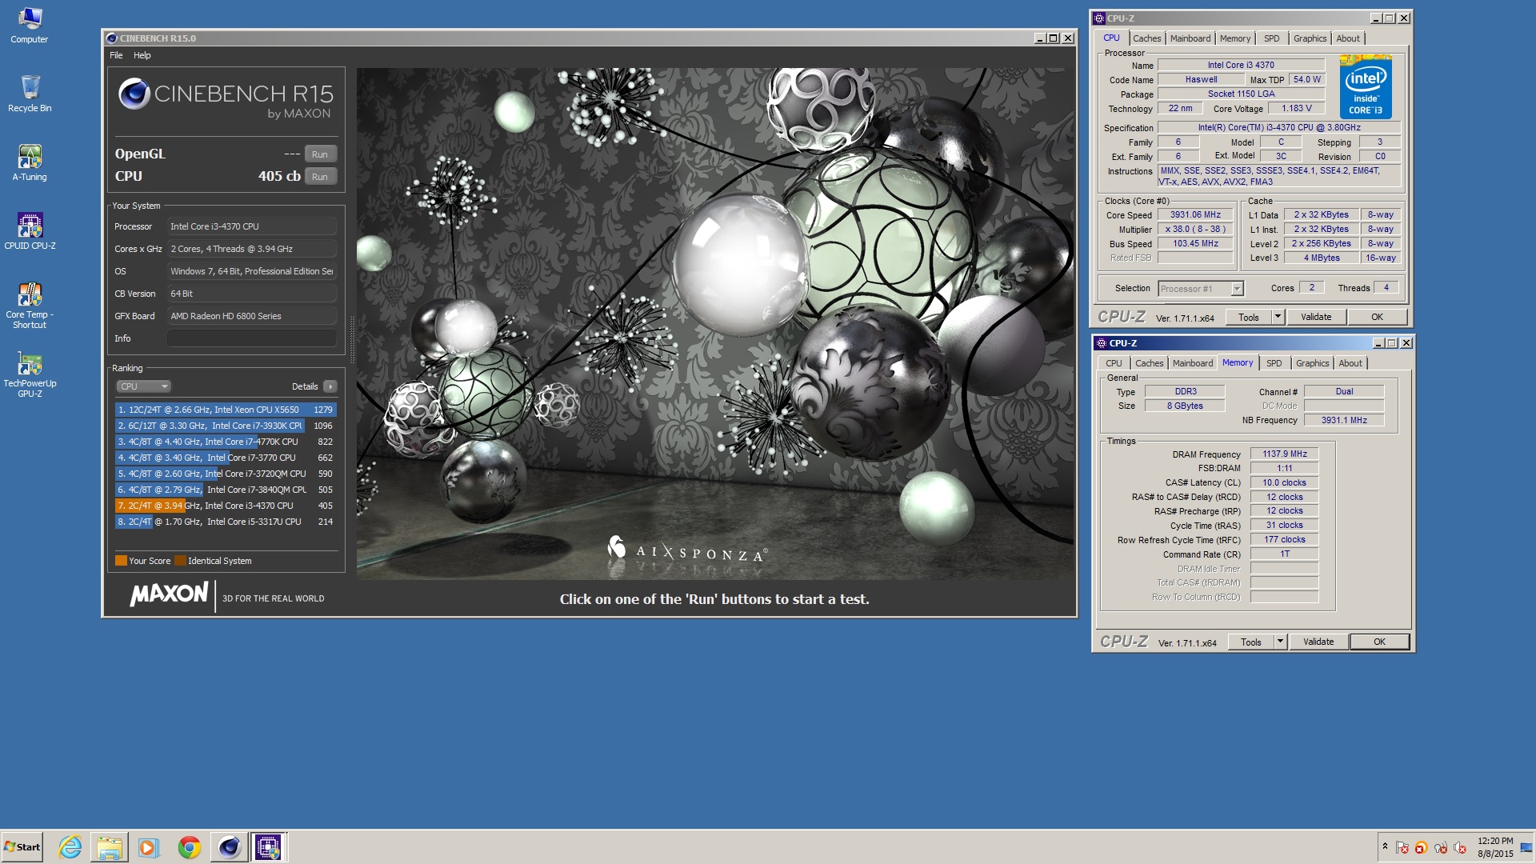Viewport: 1536px width, 864px height.
Task: Open SPD tab in lower CPU-Z
Action: (1274, 363)
